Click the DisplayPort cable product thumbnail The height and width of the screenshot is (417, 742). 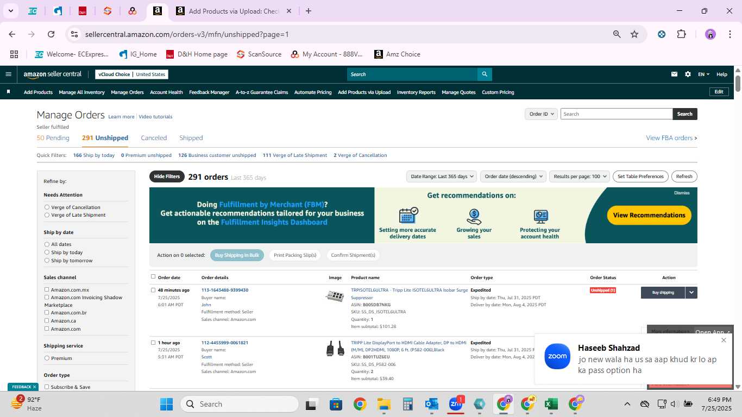335,349
